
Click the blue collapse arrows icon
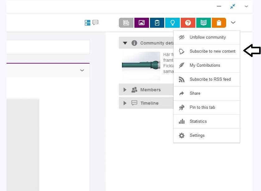click(x=233, y=6)
